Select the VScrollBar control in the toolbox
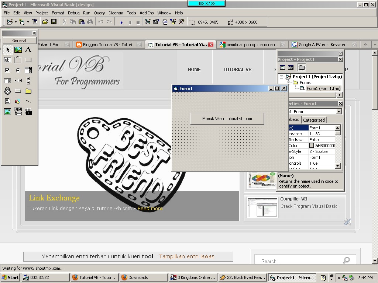 [28, 80]
